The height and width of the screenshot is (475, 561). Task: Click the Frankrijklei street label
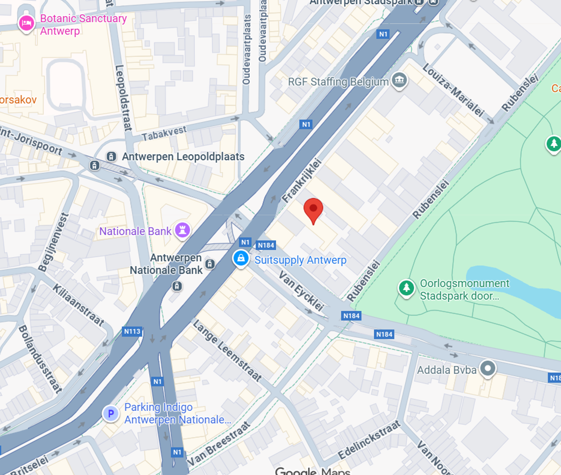point(302,181)
